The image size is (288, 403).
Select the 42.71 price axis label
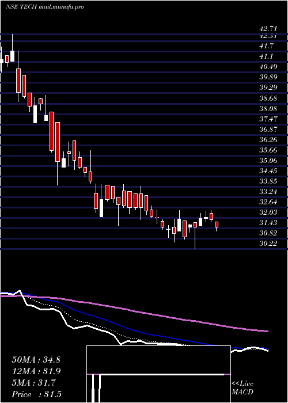pos(268,29)
